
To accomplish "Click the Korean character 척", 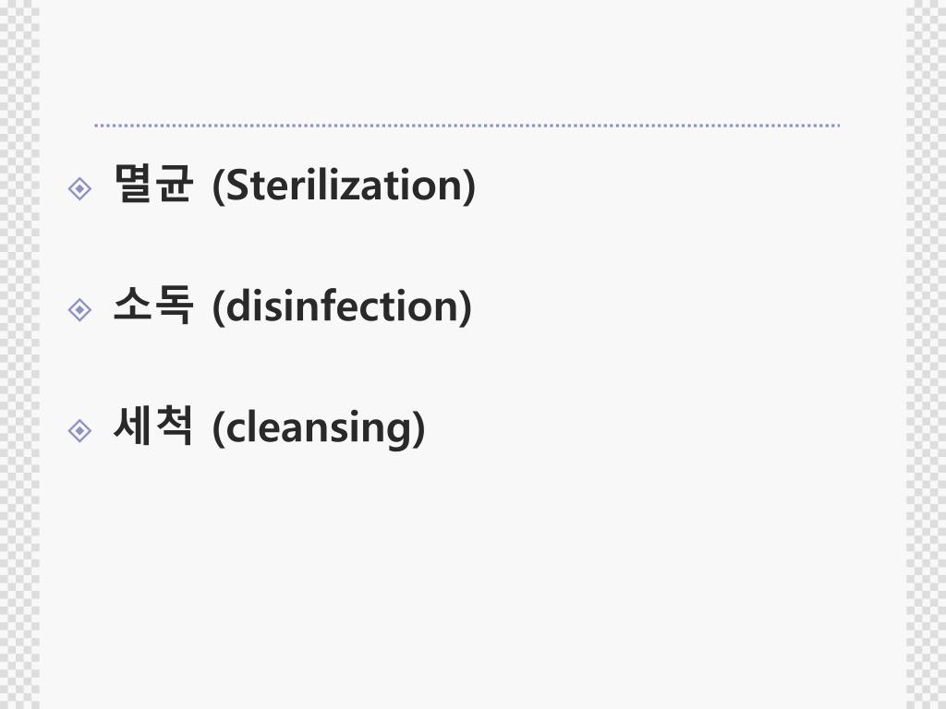I will click(174, 426).
